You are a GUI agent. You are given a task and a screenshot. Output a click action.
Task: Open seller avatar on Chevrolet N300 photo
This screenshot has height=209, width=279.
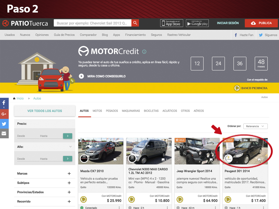pyautogui.click(x=132, y=159)
